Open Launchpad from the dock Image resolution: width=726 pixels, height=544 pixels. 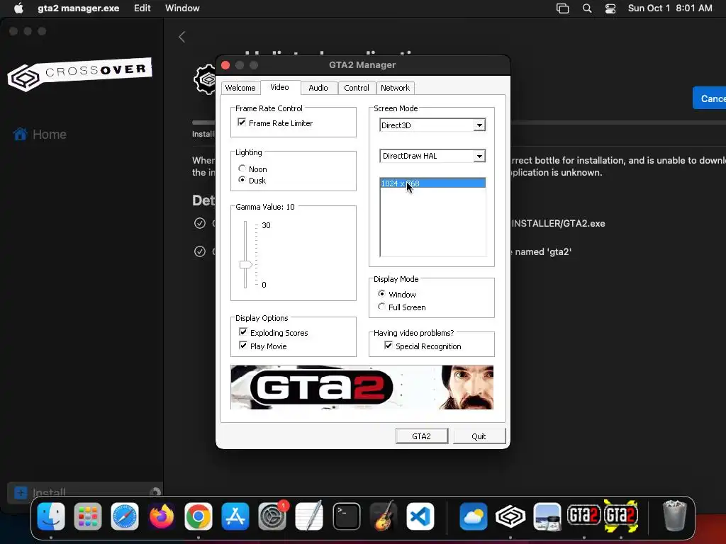[x=87, y=516]
